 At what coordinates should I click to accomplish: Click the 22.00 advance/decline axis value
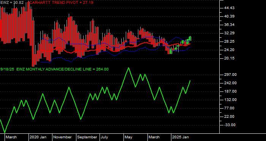[229, 117]
